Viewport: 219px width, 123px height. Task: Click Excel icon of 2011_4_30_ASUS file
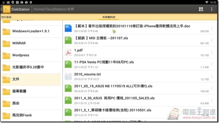(68, 100)
